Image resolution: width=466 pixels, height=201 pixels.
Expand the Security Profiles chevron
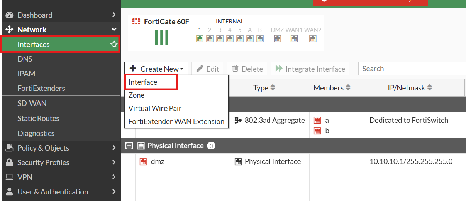pos(114,162)
